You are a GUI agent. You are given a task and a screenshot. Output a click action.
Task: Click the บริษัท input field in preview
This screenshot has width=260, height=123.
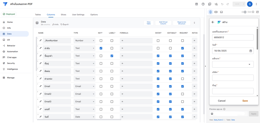pyautogui.click(x=233, y=78)
